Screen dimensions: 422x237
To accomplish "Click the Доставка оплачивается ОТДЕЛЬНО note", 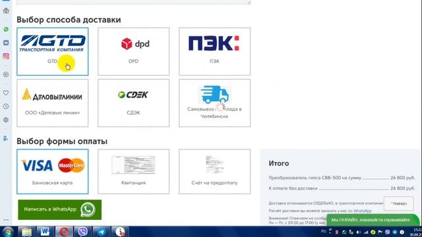I will pyautogui.click(x=326, y=203).
